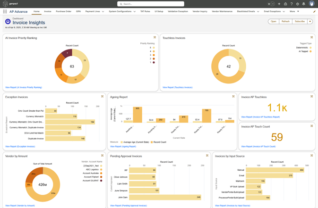View Report for Ageing Report
Viewport: 318px width, 208px height.
click(123, 146)
